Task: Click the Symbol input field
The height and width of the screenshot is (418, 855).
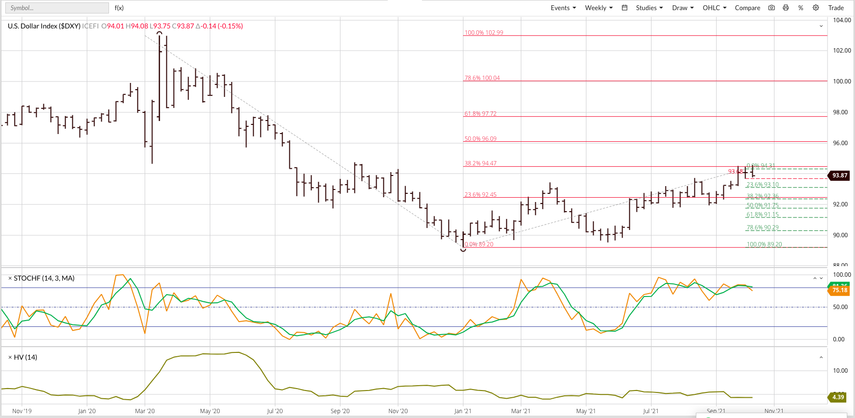Action: (x=56, y=8)
